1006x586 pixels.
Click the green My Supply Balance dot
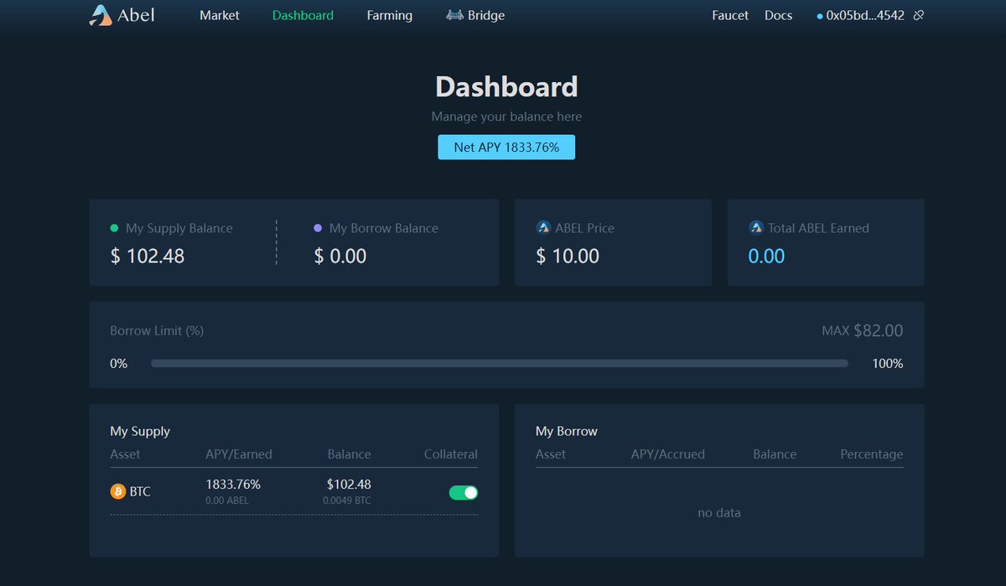tap(114, 227)
